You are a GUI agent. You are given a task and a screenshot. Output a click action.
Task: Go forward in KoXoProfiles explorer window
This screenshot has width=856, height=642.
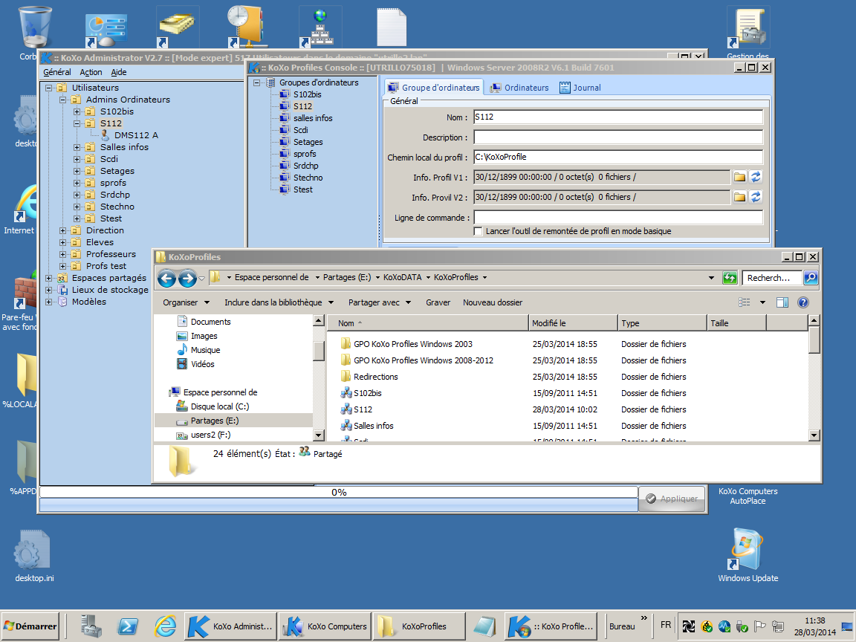pyautogui.click(x=187, y=279)
